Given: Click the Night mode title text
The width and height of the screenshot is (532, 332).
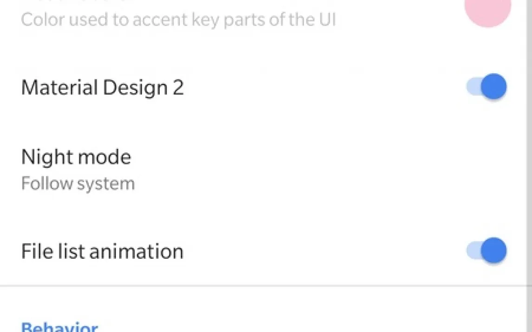Looking at the screenshot, I should tap(76, 158).
